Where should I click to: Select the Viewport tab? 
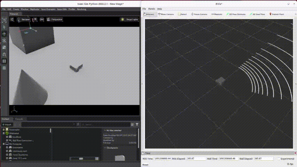point(14,14)
